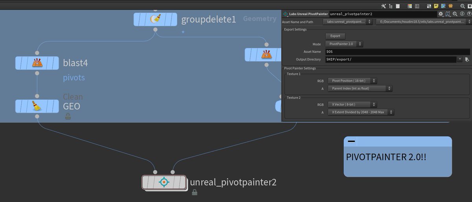Click the node name field unreal_pivotpainter2
The width and height of the screenshot is (472, 202).
click(382, 14)
